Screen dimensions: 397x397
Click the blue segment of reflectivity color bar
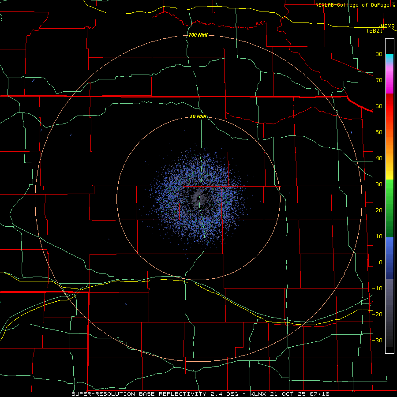[x=390, y=258]
